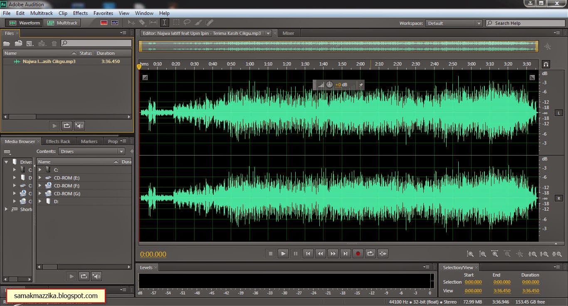The image size is (568, 306).
Task: Move playhead to previous marker
Action: (308, 253)
